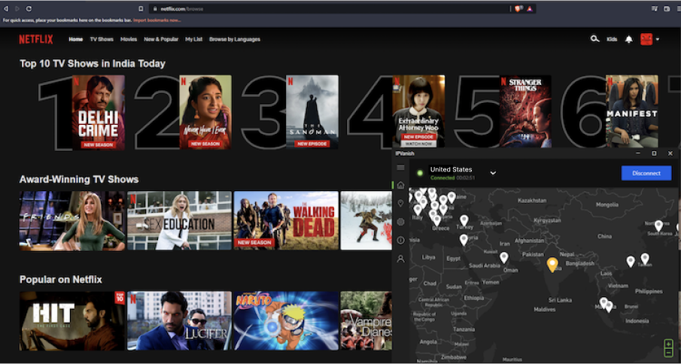Reload the page with the refresh icon

29,9
